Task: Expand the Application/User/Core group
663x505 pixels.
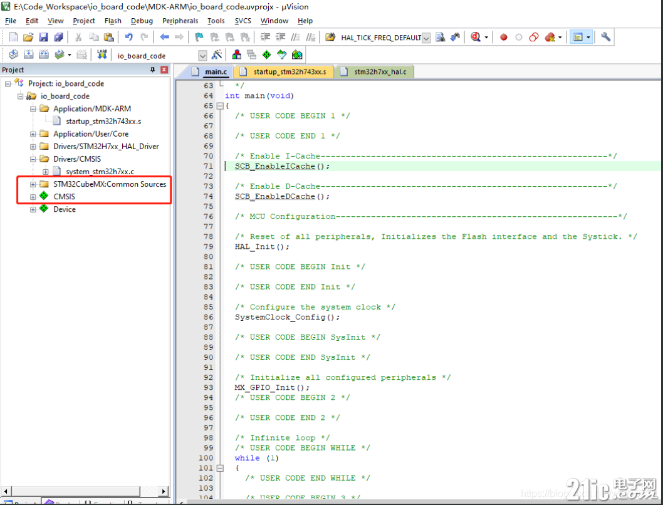Action: [x=33, y=134]
